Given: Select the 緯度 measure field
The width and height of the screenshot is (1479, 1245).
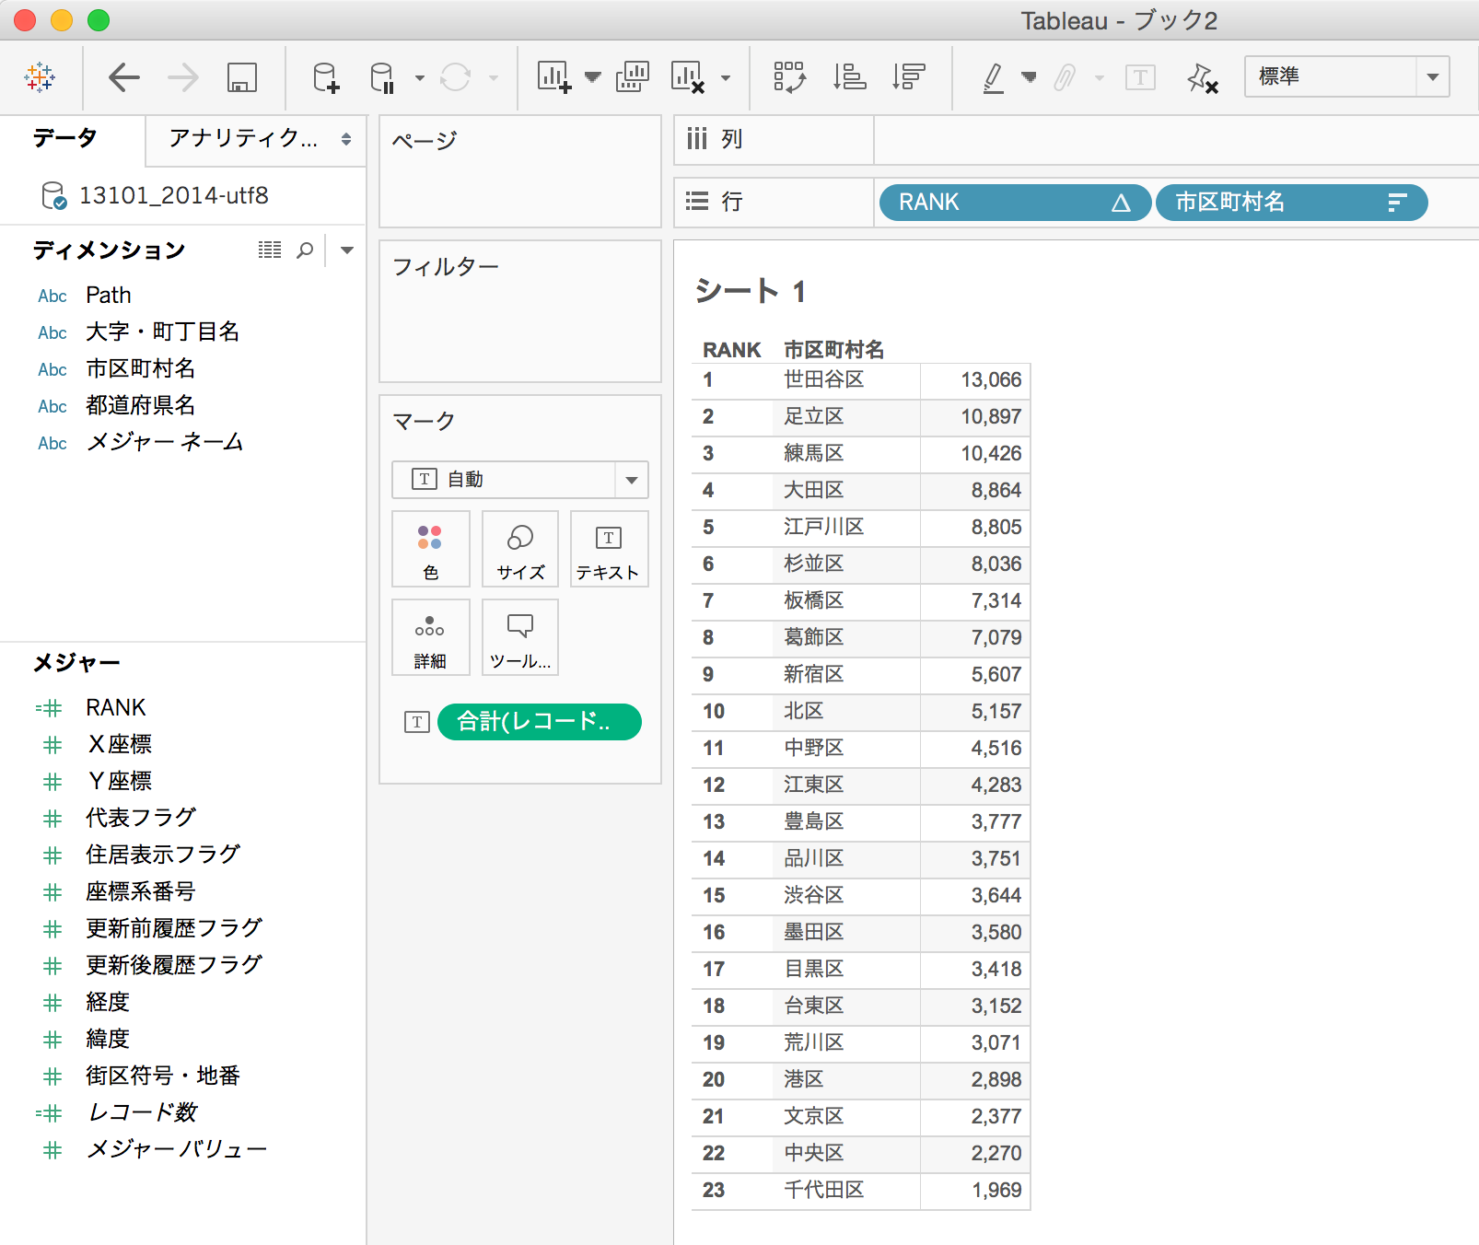Looking at the screenshot, I should point(108,1040).
